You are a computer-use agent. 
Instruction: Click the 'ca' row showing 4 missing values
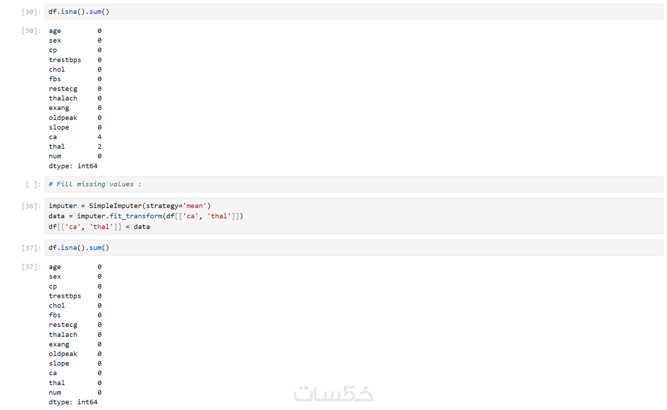(75, 137)
